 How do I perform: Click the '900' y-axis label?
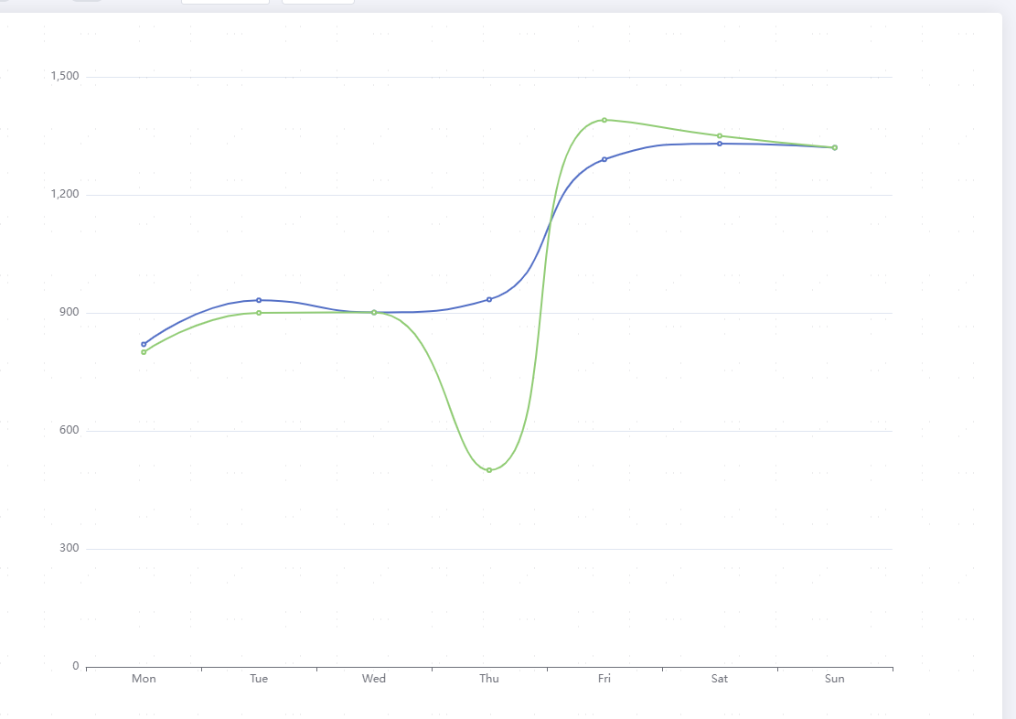pyautogui.click(x=70, y=313)
